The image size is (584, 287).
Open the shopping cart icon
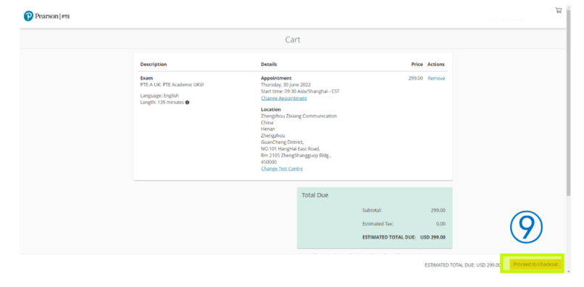[x=559, y=10]
